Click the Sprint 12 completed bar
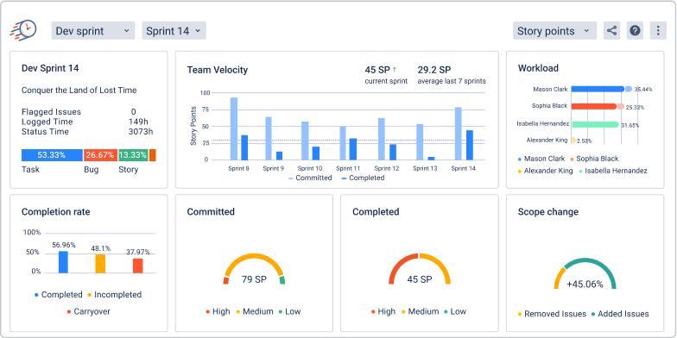The height and width of the screenshot is (338, 677). (393, 152)
